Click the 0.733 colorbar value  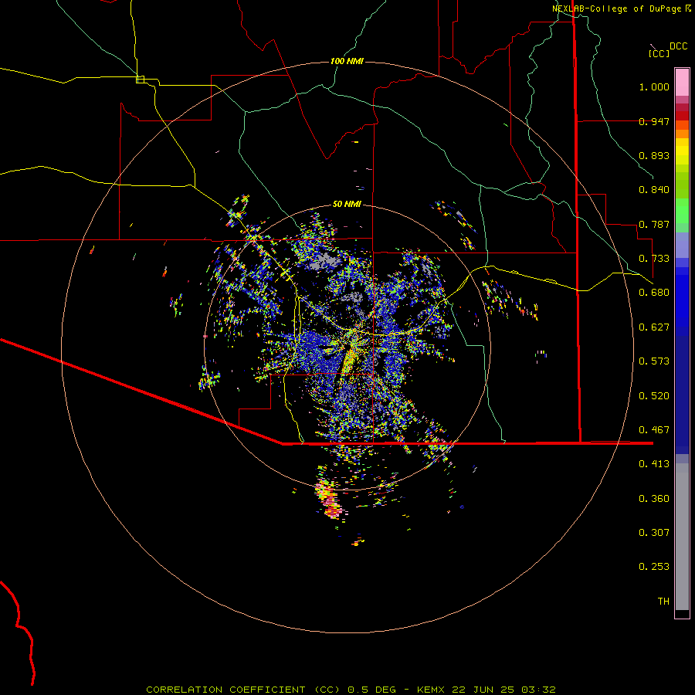pos(654,259)
